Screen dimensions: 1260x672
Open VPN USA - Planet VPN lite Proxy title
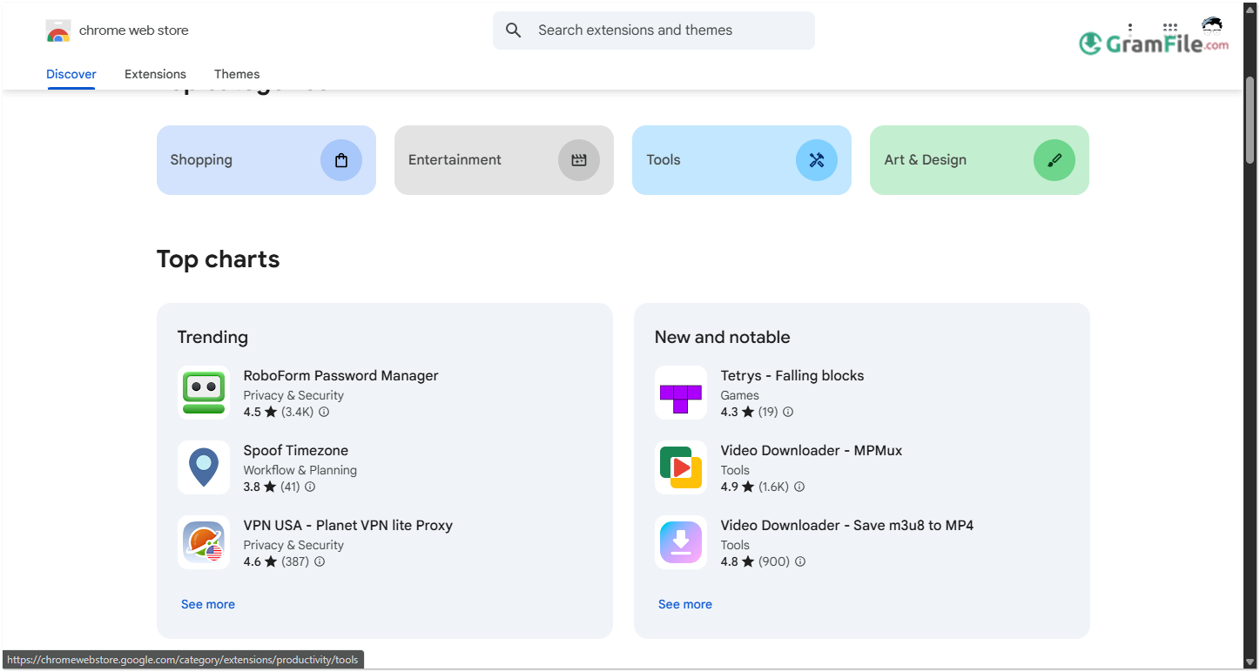[x=348, y=526]
